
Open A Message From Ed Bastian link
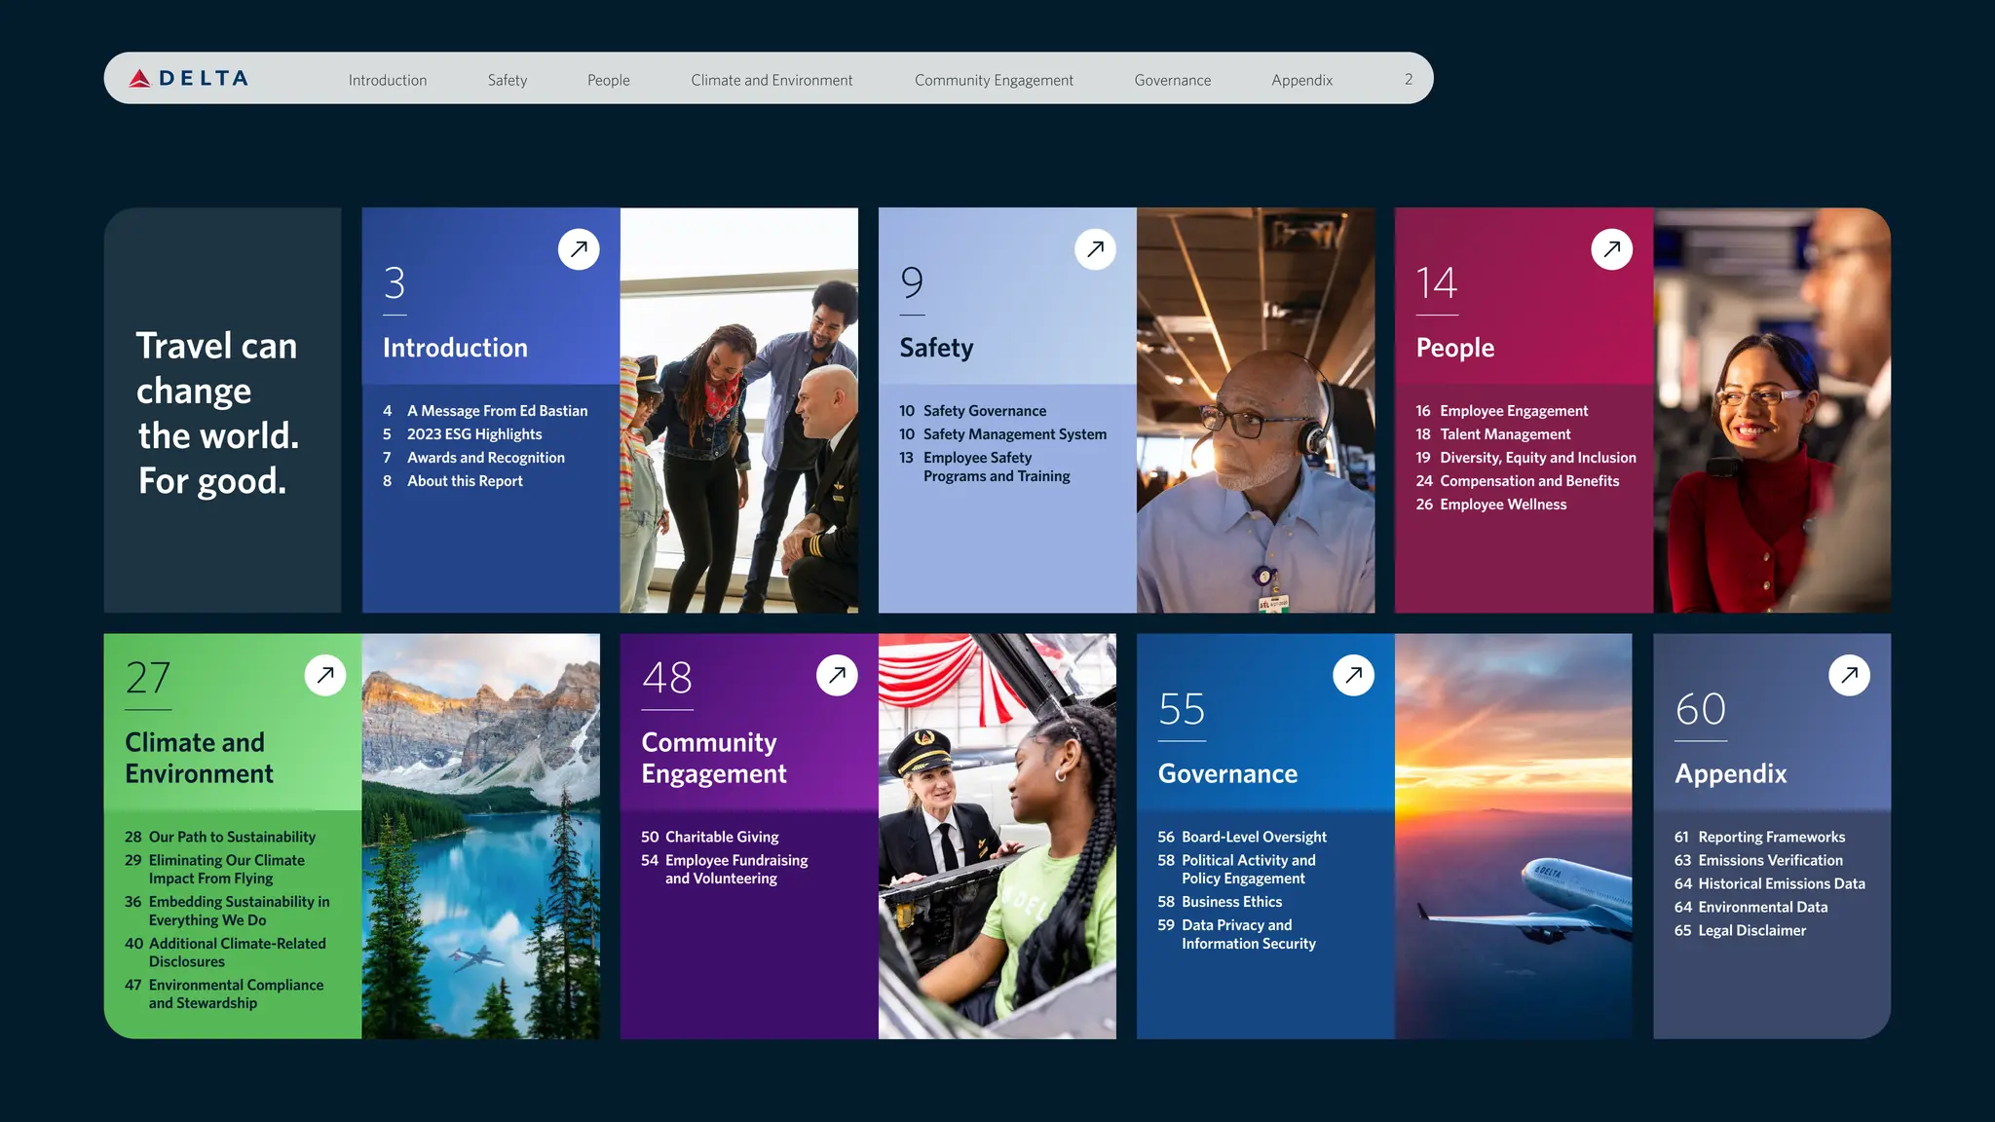coord(497,411)
